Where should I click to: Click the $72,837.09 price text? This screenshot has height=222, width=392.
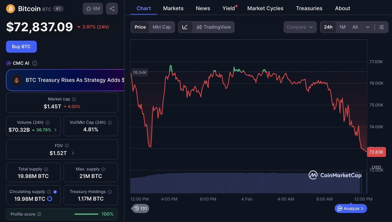(40, 27)
